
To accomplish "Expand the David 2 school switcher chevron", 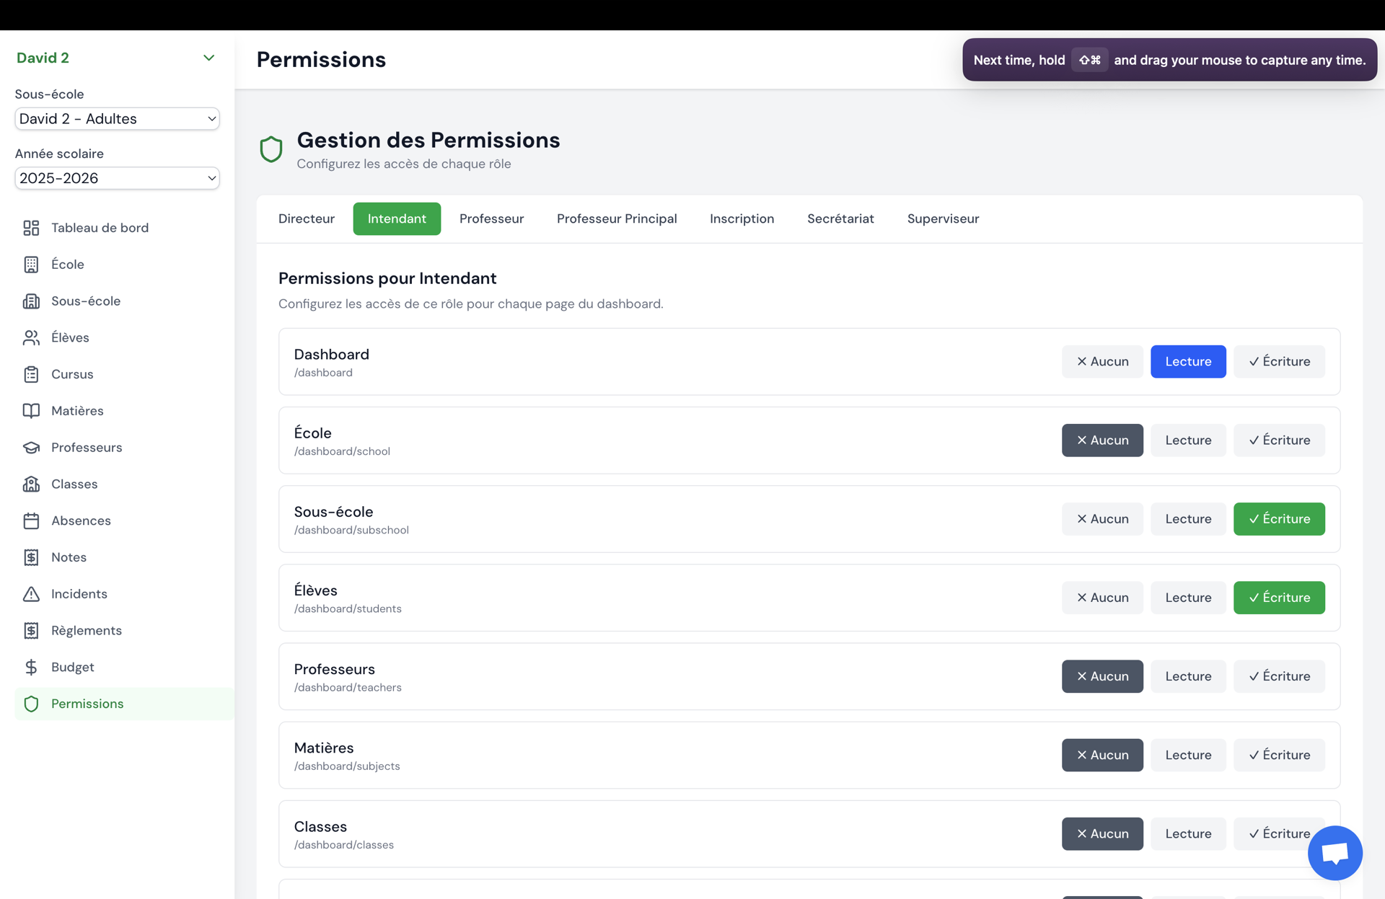I will 208,58.
